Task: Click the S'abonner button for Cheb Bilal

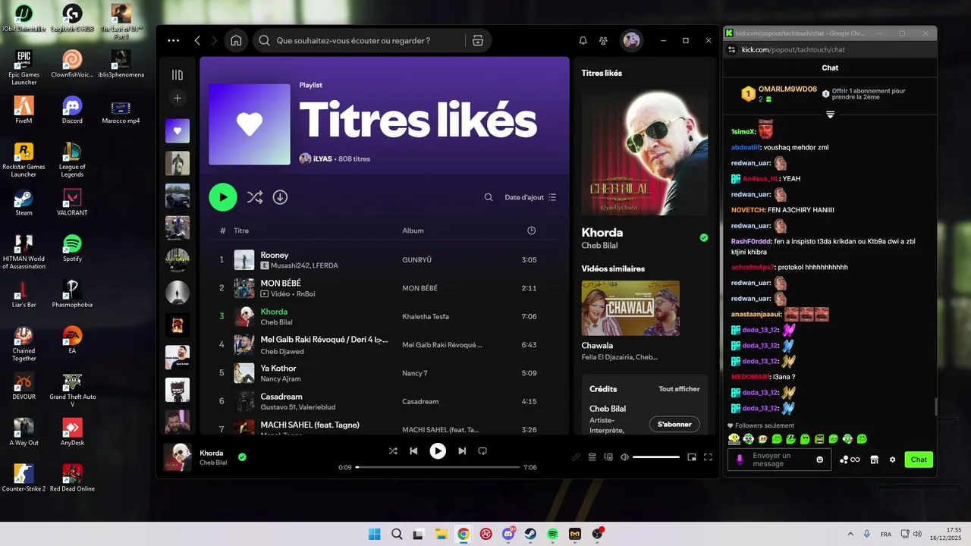Action: click(x=674, y=424)
